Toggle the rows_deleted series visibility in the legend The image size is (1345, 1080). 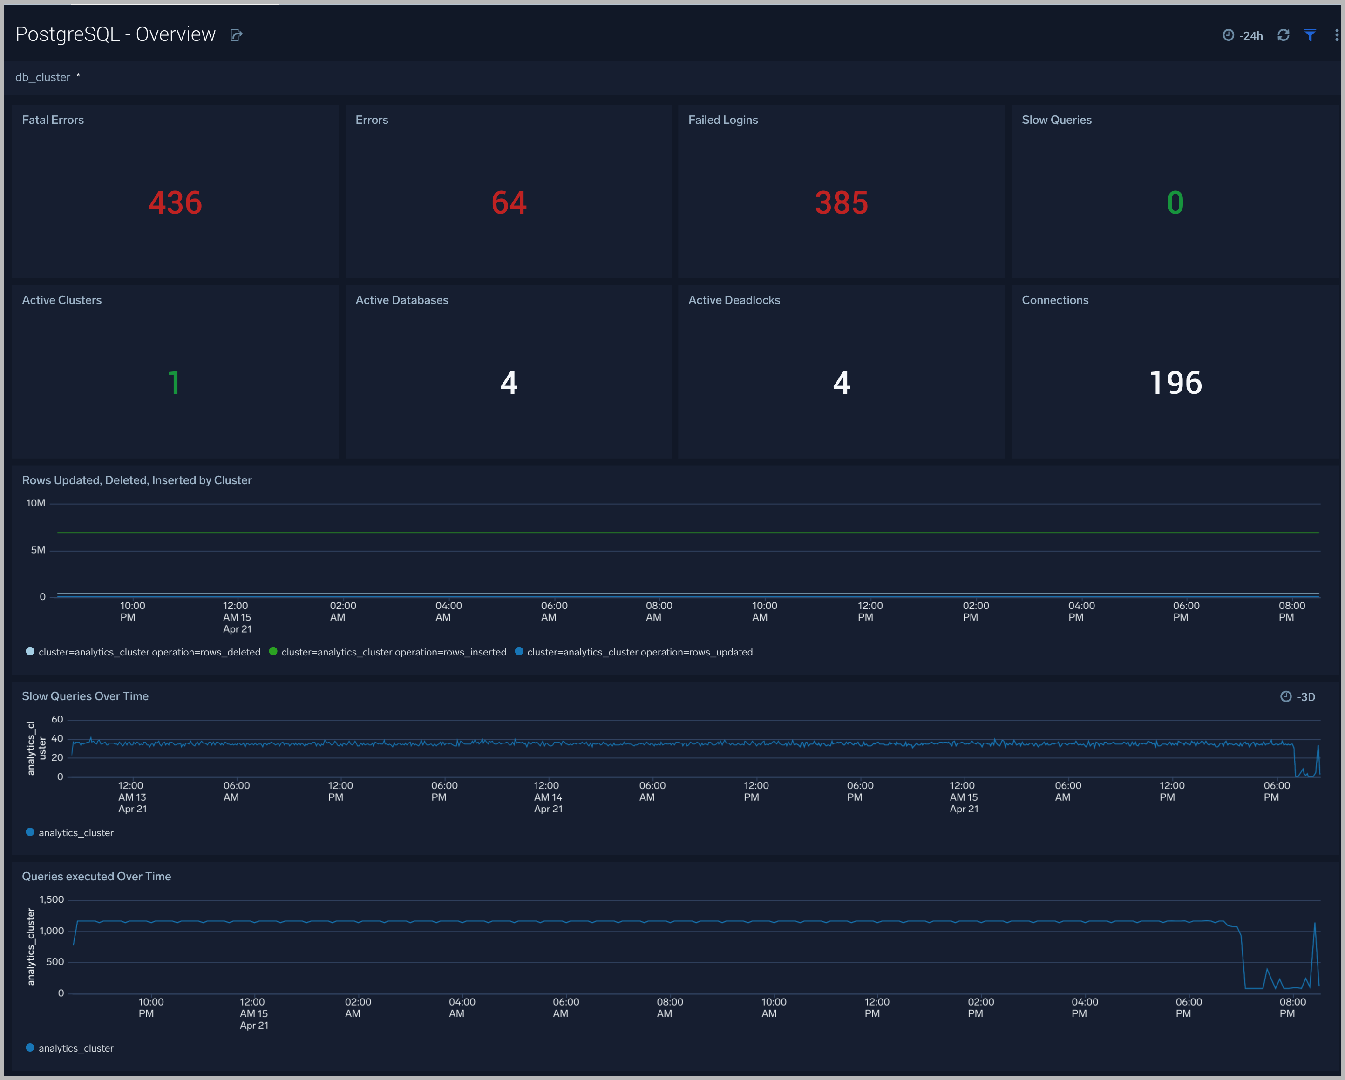(x=149, y=652)
